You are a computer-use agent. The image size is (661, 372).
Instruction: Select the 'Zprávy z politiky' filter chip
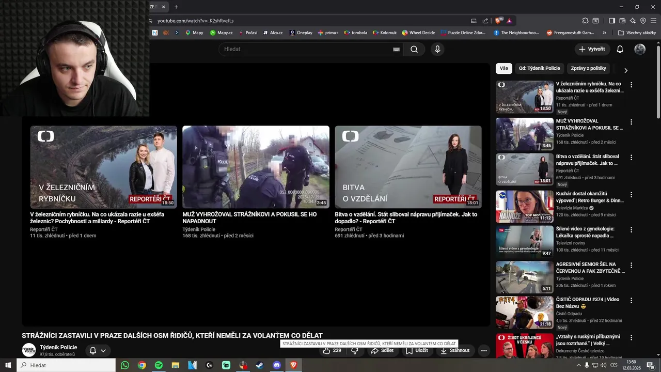[588, 68]
